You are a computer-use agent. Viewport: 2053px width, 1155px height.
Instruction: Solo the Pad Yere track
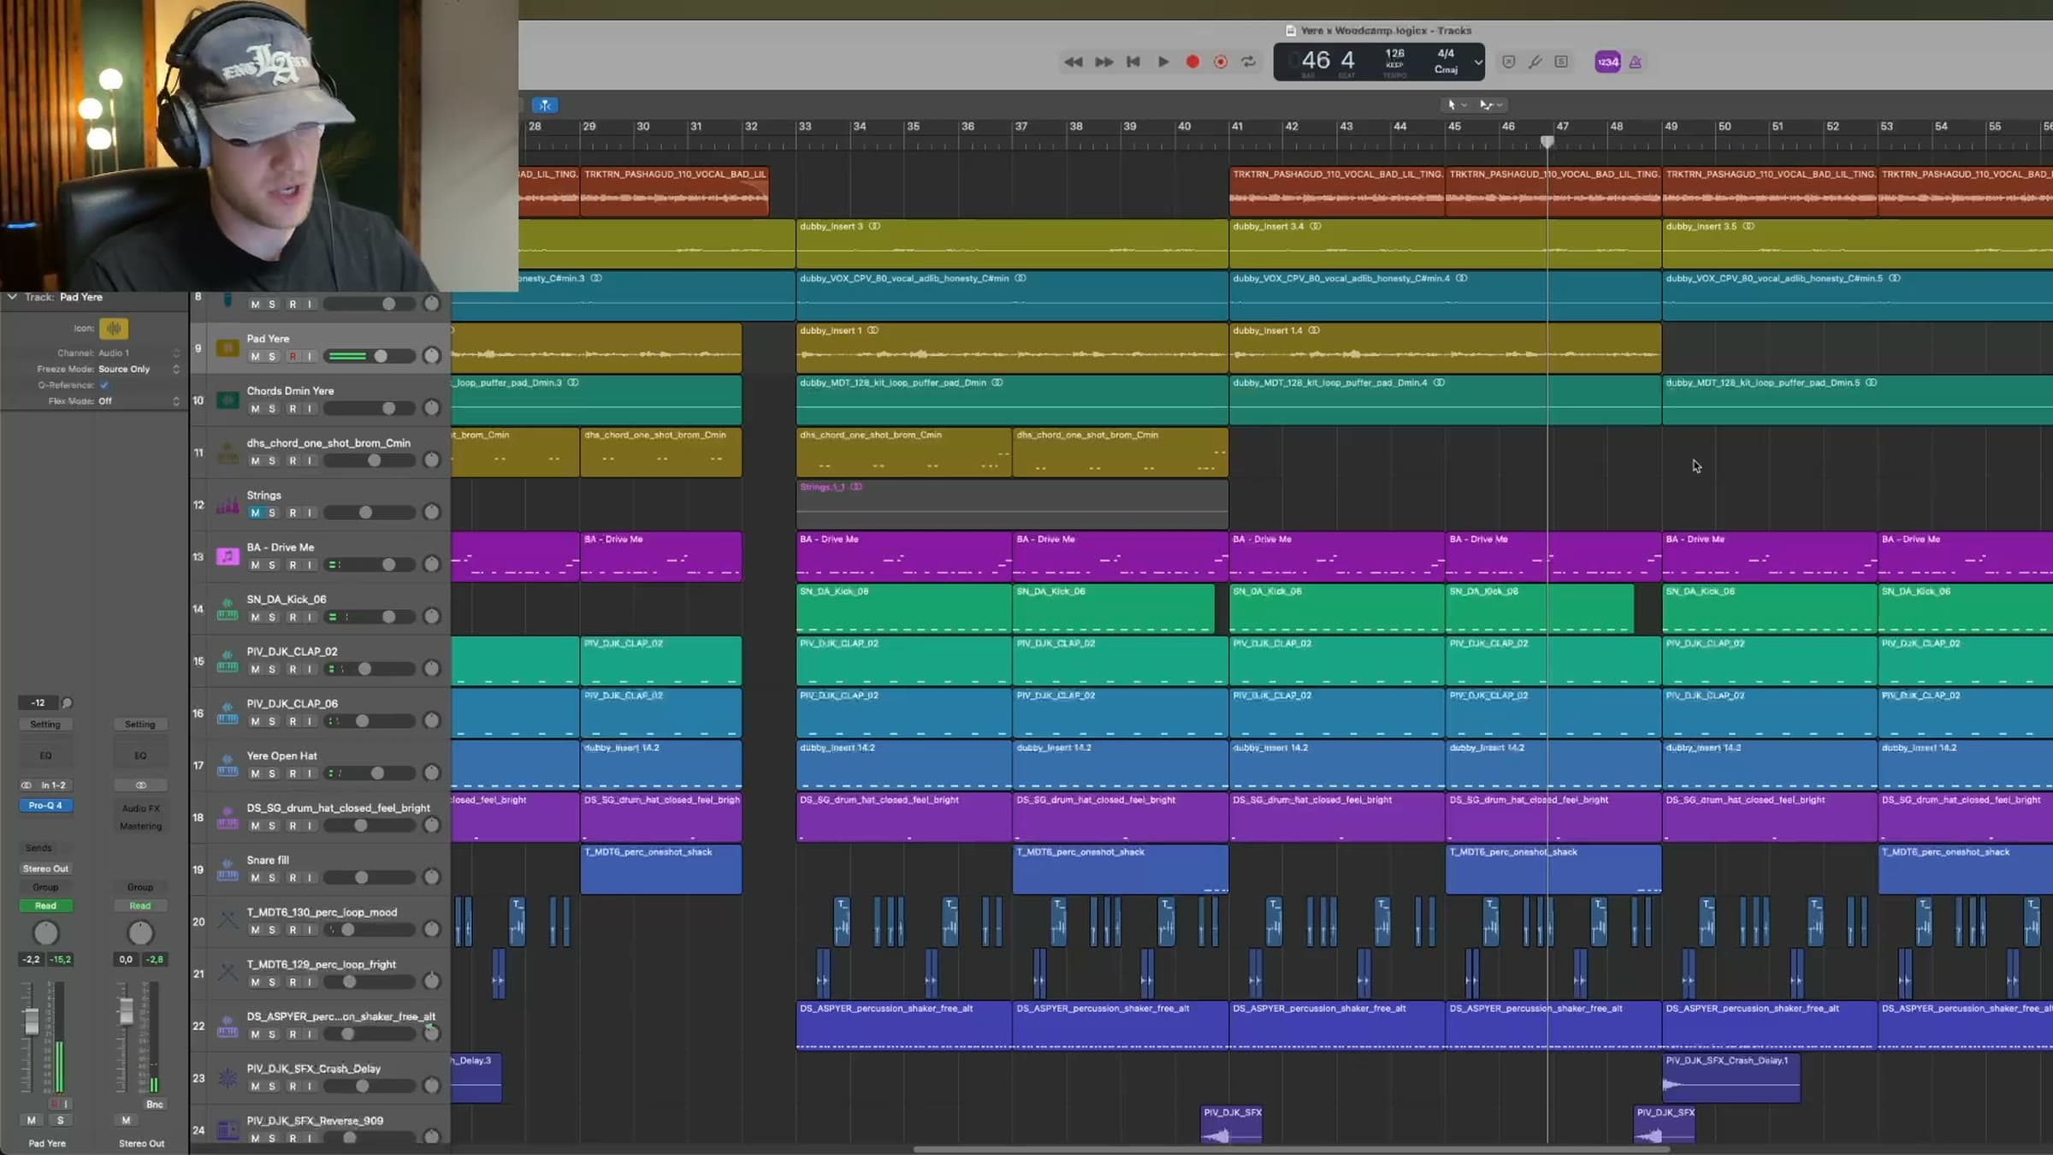coord(272,357)
